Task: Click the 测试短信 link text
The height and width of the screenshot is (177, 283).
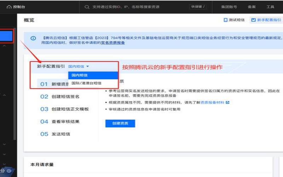Action: click(x=236, y=20)
